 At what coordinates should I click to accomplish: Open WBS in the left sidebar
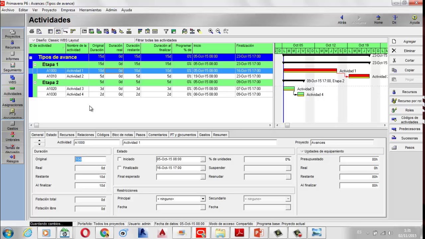tap(13, 79)
